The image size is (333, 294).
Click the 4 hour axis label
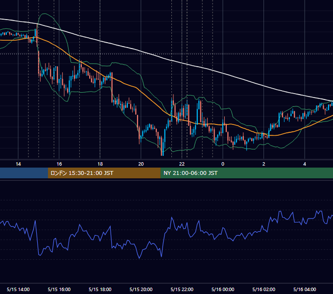click(x=305, y=164)
